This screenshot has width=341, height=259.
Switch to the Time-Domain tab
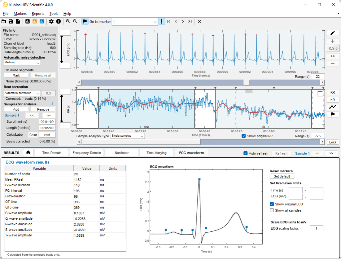point(52,153)
